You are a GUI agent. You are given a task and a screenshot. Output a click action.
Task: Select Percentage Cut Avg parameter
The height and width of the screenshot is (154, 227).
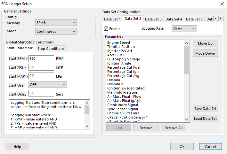point(123,76)
